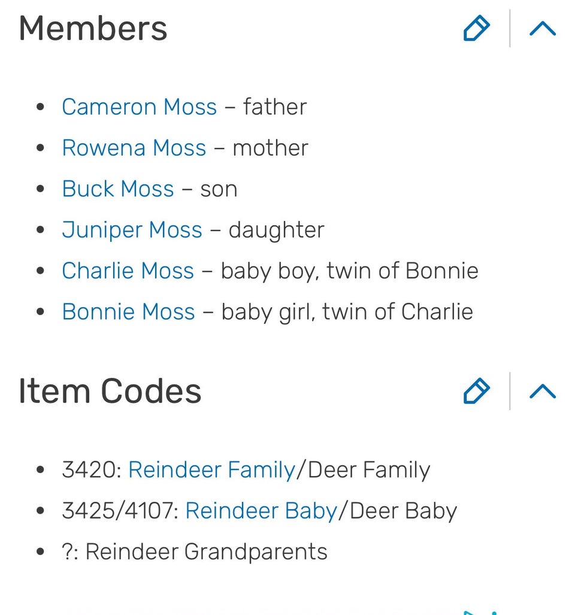This screenshot has height=615, width=575.
Task: Click the Item Codes section heading
Action: click(x=110, y=392)
